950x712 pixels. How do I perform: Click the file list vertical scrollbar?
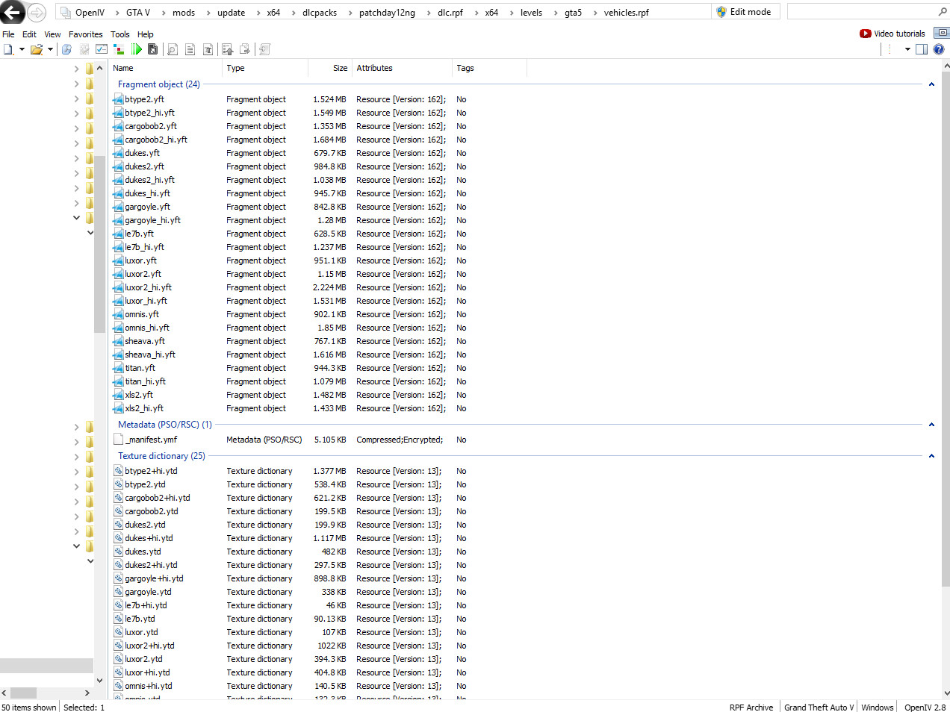coord(946,328)
